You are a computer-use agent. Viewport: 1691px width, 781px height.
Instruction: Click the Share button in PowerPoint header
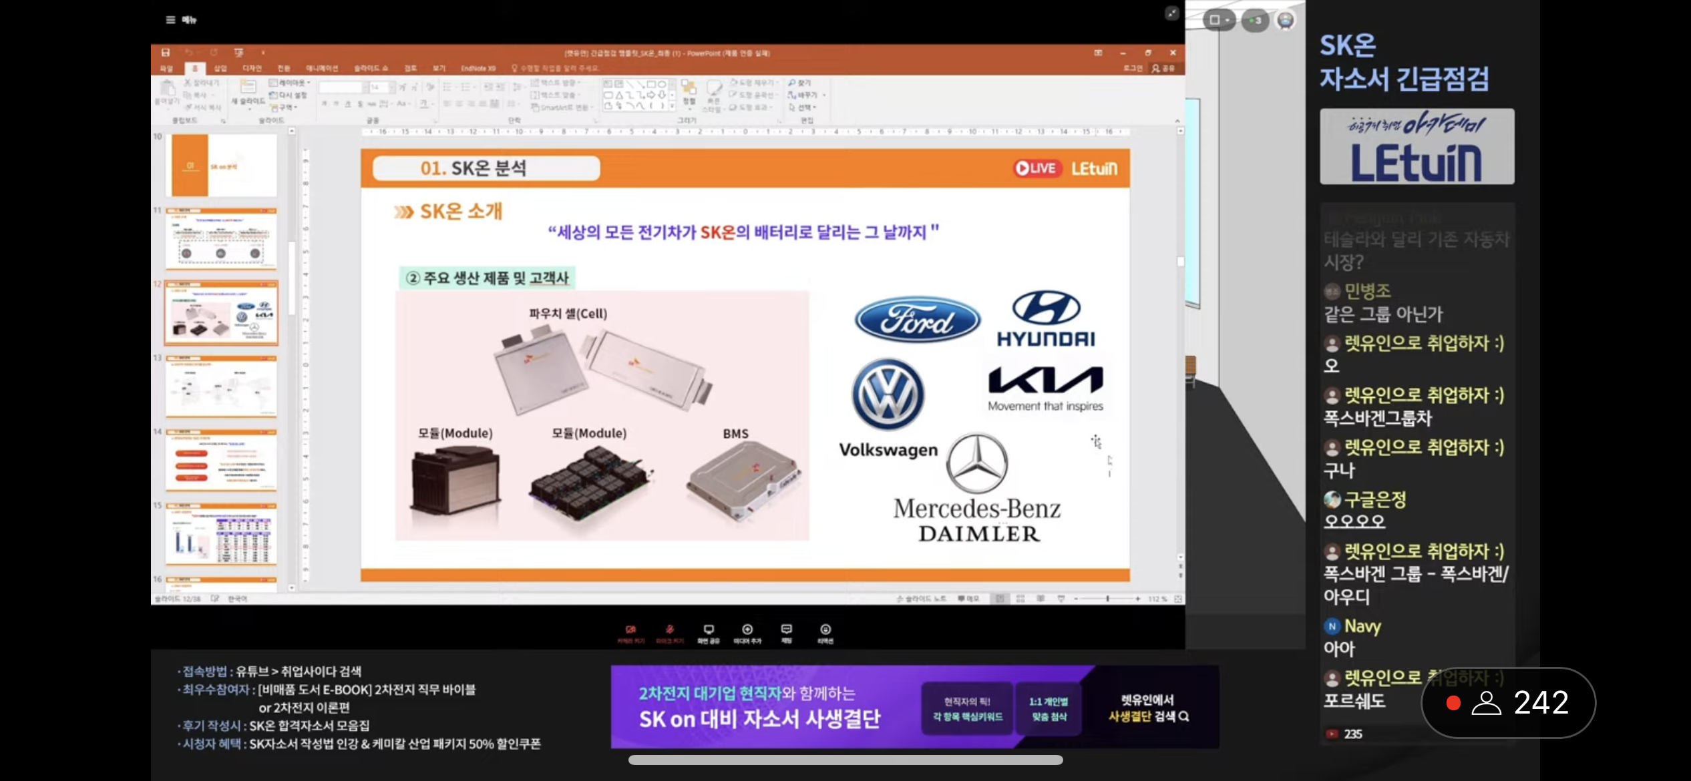click(x=1163, y=68)
